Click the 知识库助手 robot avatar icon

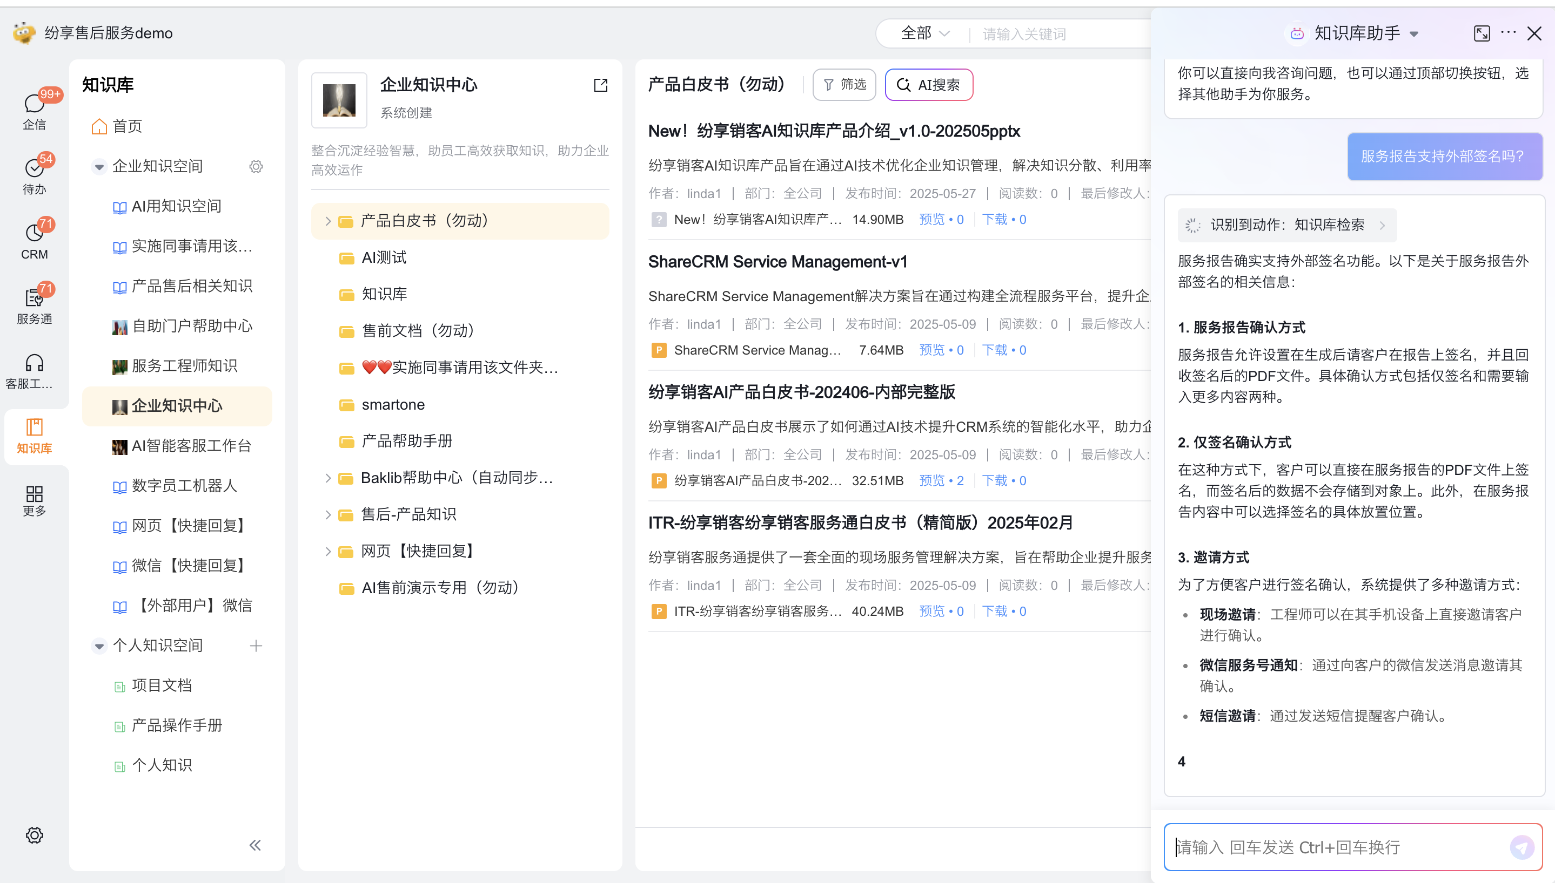tap(1296, 33)
